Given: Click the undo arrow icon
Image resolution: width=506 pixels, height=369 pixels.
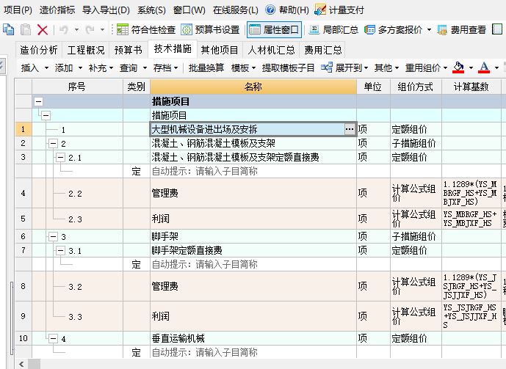Looking at the screenshot, I should 64,30.
